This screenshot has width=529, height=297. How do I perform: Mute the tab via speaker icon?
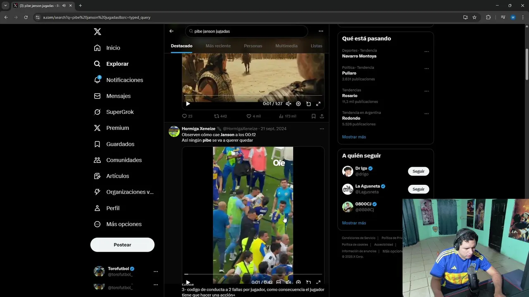64,5
